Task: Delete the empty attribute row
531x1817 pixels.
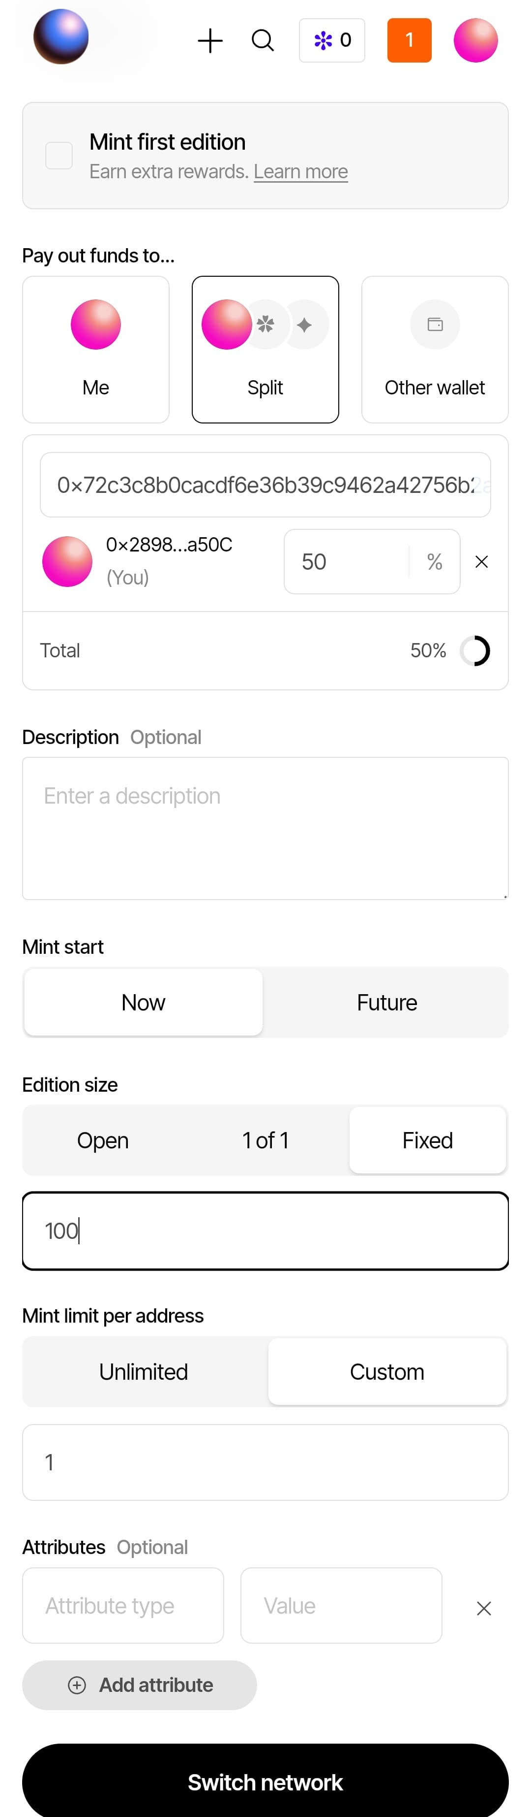Action: [x=484, y=1608]
